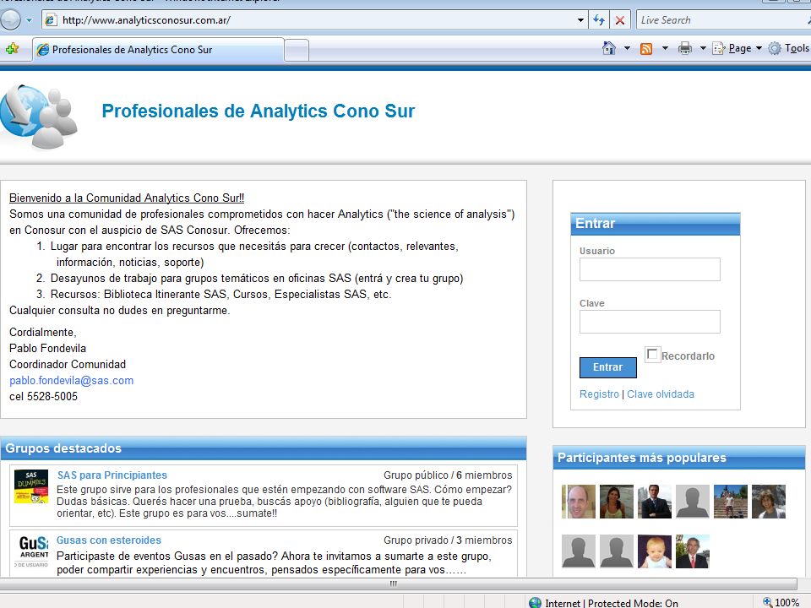
Task: Click the curly-haired participant photo
Action: (x=769, y=502)
